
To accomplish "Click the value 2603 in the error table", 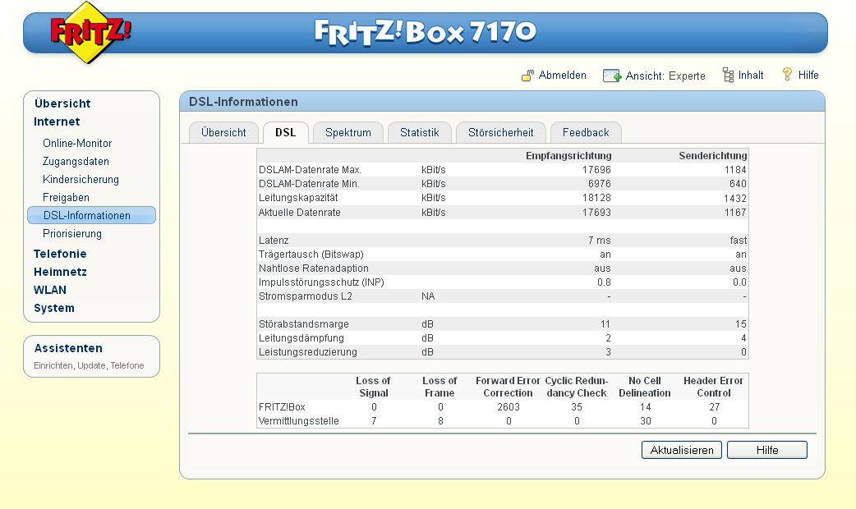I will (509, 407).
